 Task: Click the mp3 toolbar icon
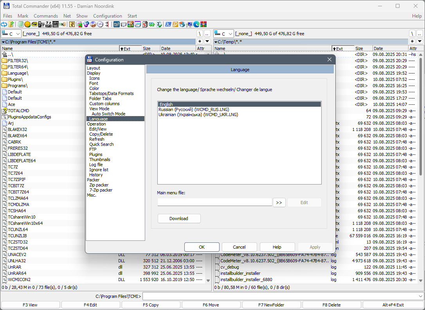point(117,24)
